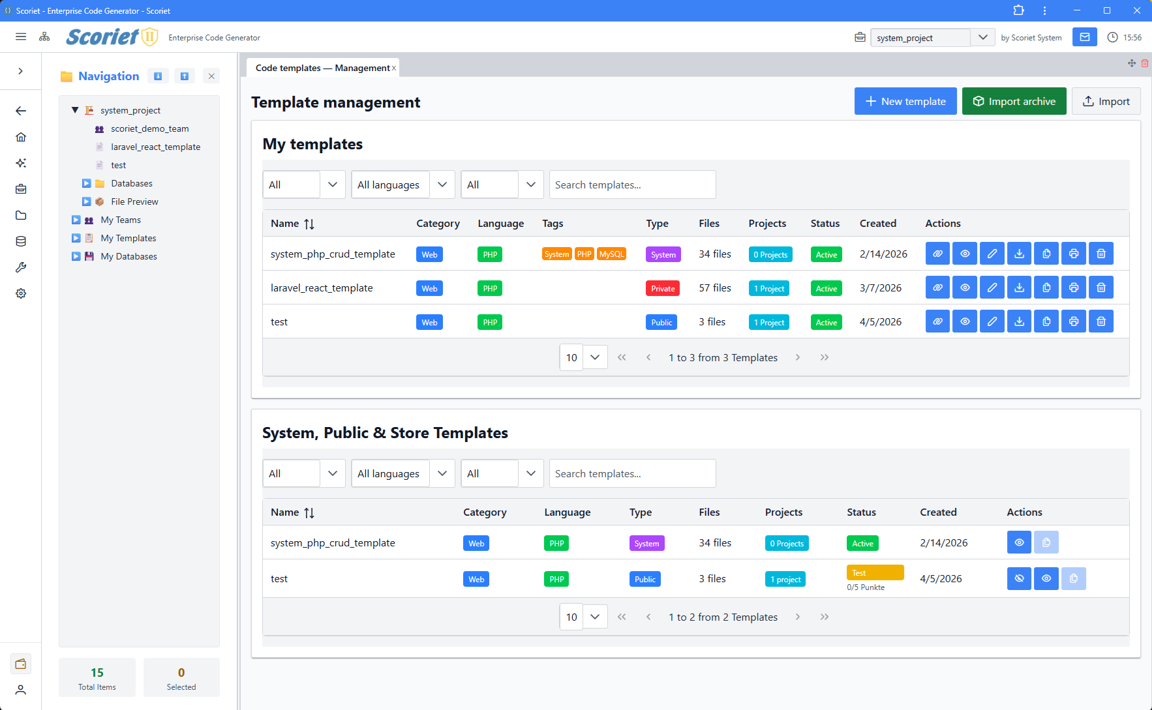This screenshot has height=710, width=1152.
Task: Download the laravel_react_template archive
Action: click(1019, 287)
